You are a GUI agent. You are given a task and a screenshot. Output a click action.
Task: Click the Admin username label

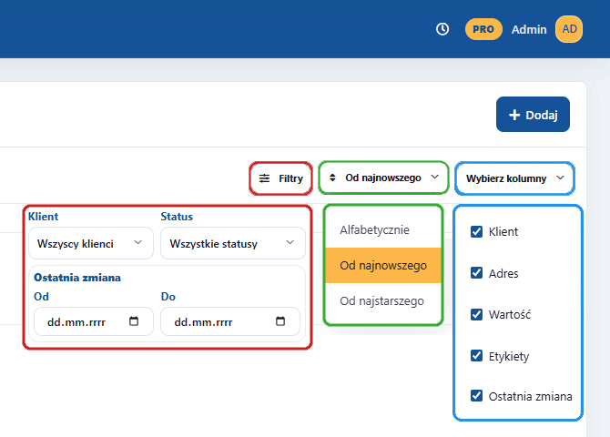tap(529, 29)
